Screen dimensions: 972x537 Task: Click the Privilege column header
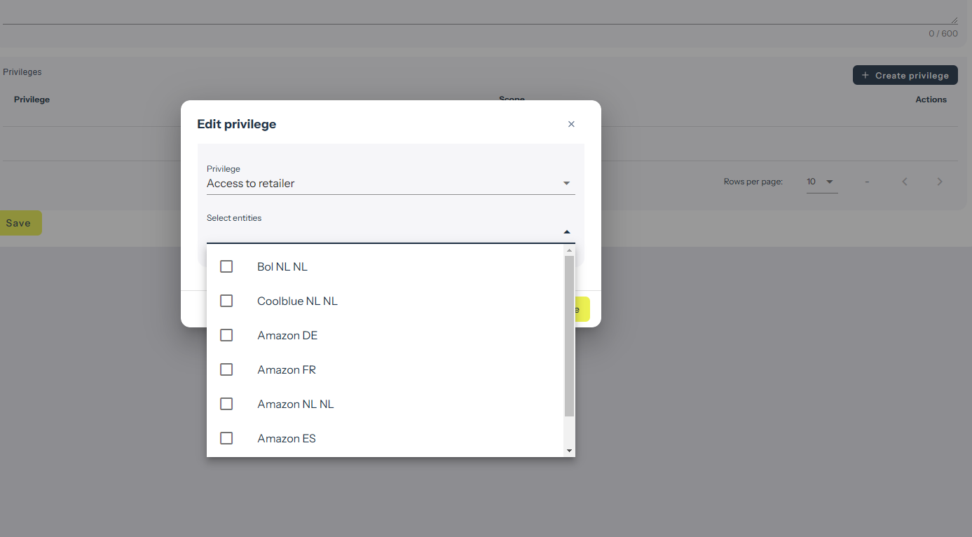32,100
